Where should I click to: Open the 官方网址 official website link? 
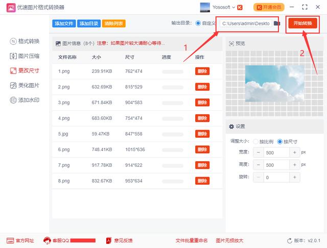click(20, 241)
